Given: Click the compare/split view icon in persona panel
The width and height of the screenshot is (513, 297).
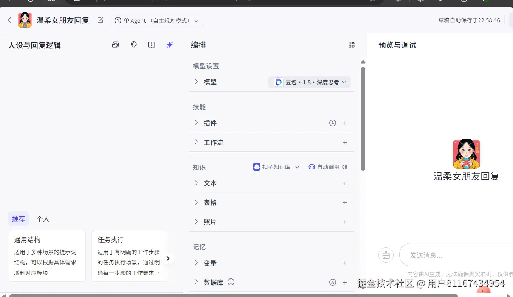Looking at the screenshot, I should (x=152, y=45).
